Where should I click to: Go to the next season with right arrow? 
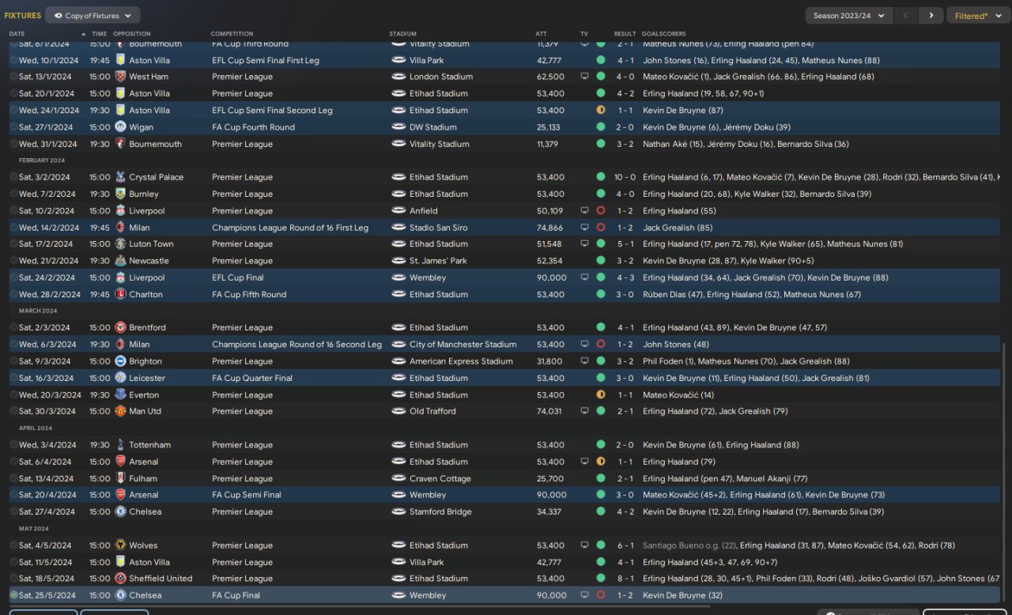pyautogui.click(x=931, y=15)
